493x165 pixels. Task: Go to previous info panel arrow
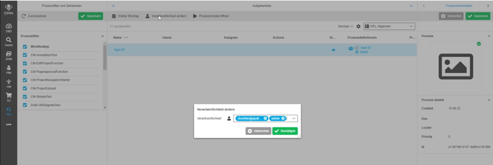click(x=424, y=6)
